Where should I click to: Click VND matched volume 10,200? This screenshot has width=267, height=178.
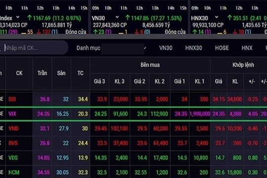pos(234,129)
